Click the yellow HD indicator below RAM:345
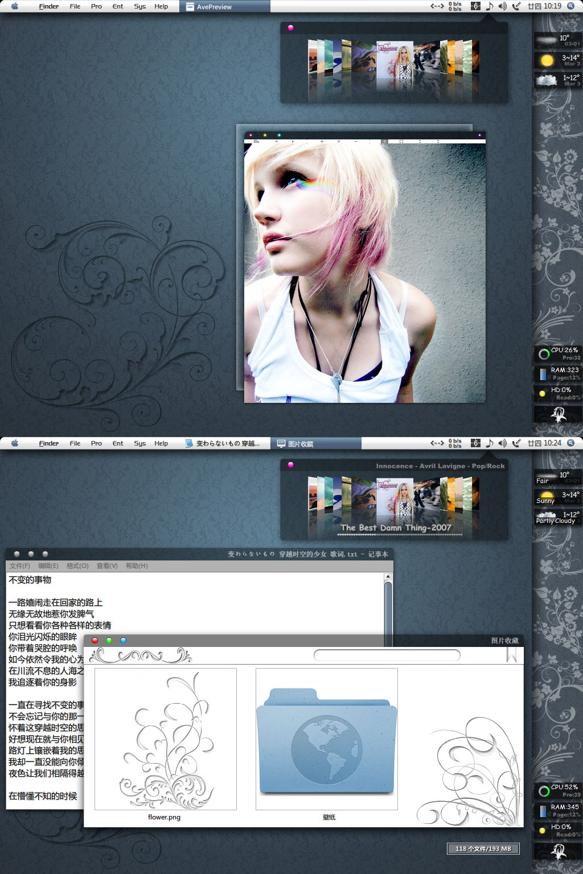The height and width of the screenshot is (874, 583). coord(542,830)
